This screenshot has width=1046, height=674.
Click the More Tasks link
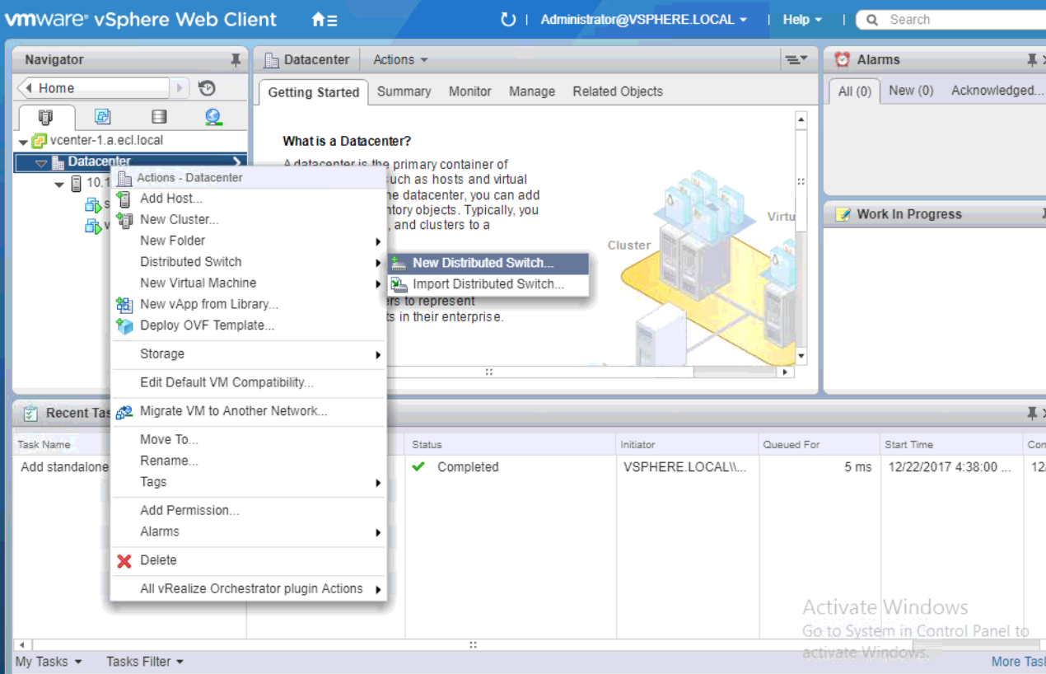pyautogui.click(x=1018, y=662)
